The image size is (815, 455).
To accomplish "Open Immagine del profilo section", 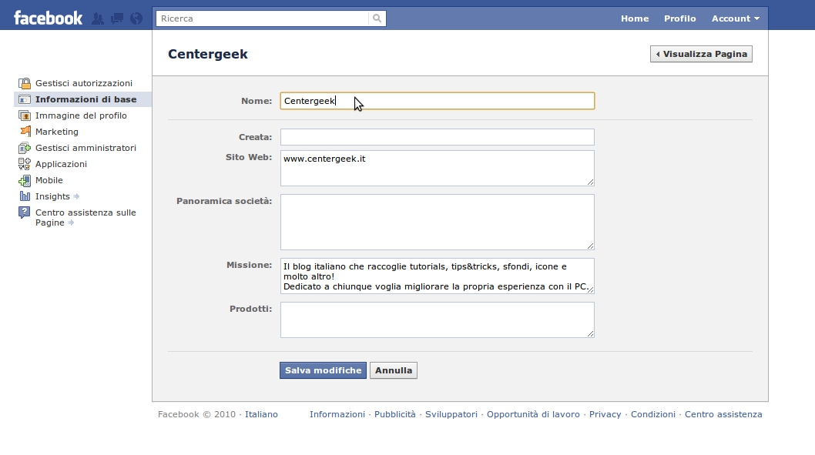I will [81, 115].
